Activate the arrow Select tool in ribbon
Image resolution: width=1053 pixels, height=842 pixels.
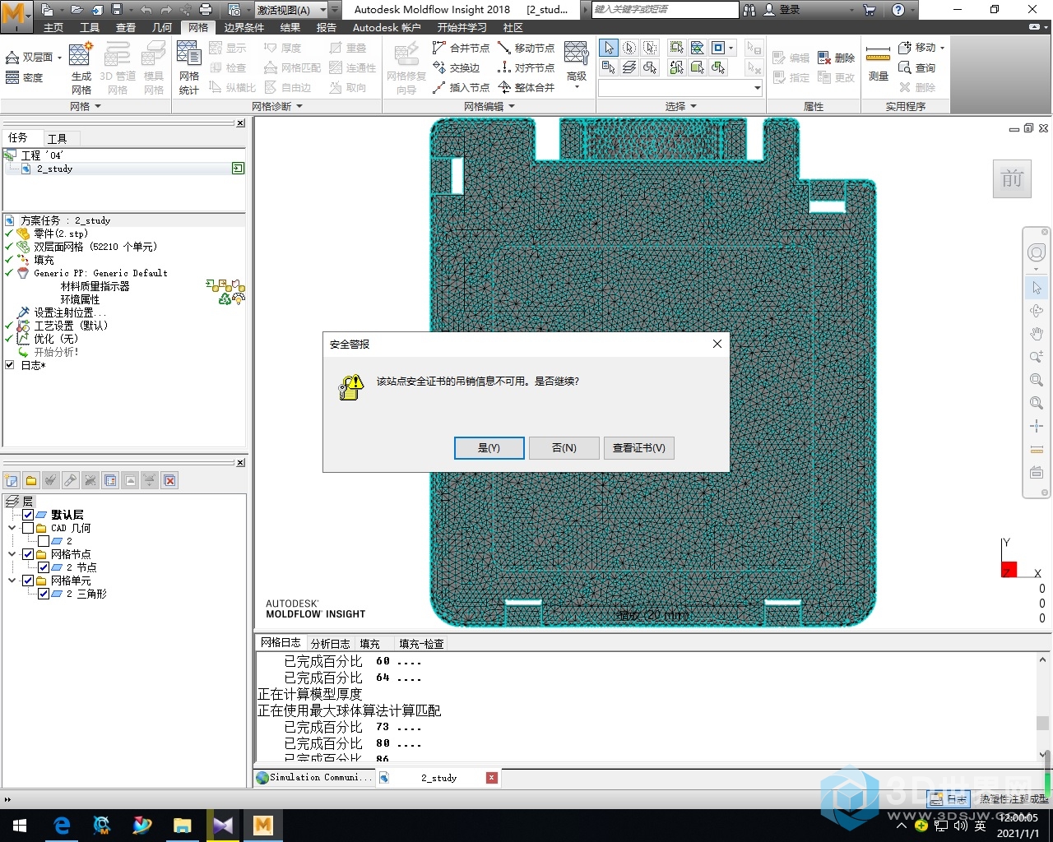609,48
